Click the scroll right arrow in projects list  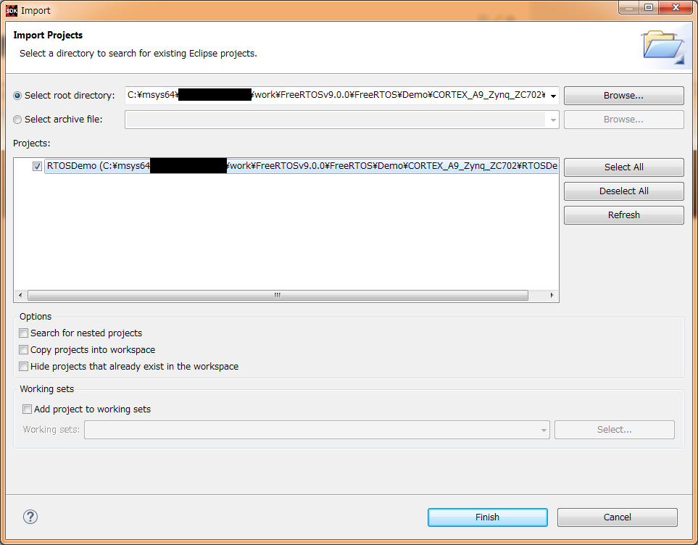pyautogui.click(x=552, y=295)
